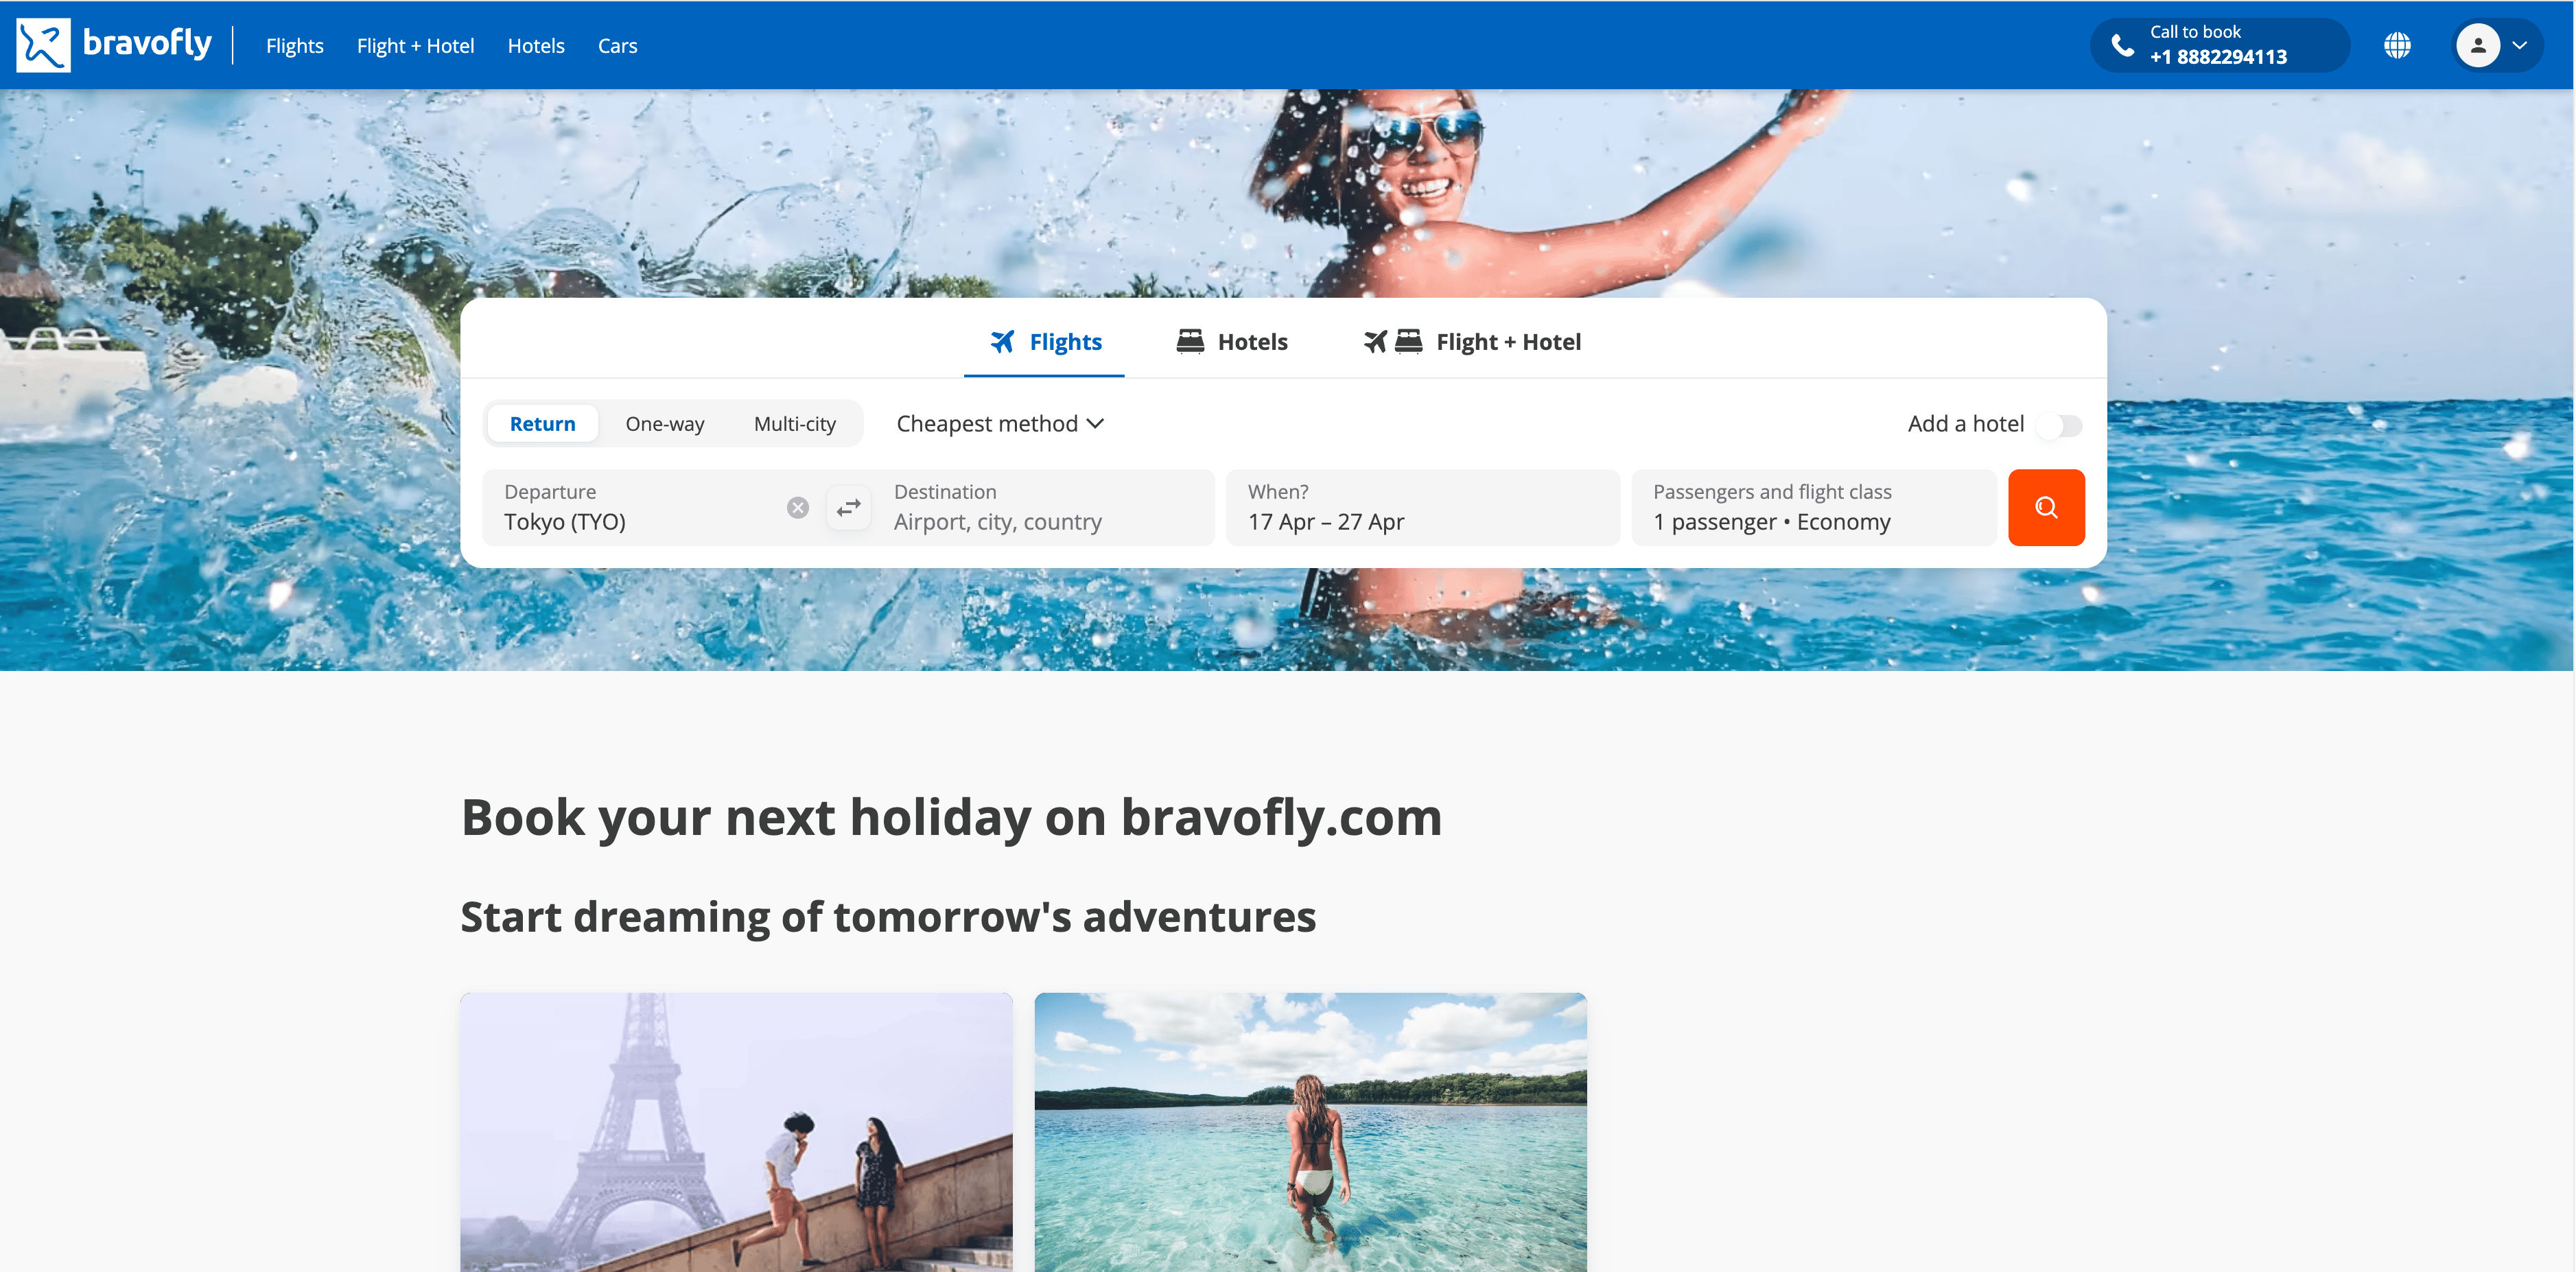Expand the Cheapest method dropdown
Screen dimensions: 2576x1272
(1000, 424)
